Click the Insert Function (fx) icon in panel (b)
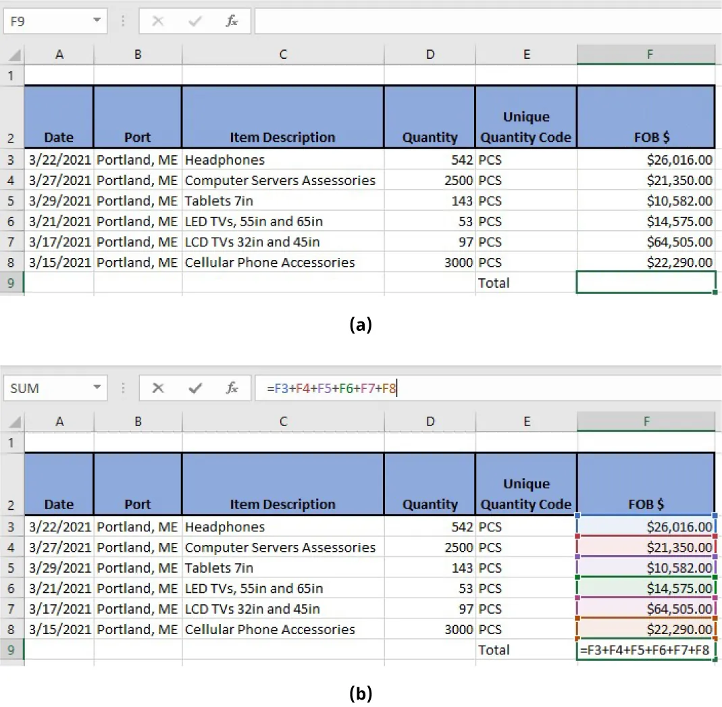Viewport: 722px width, 707px height. (x=232, y=388)
